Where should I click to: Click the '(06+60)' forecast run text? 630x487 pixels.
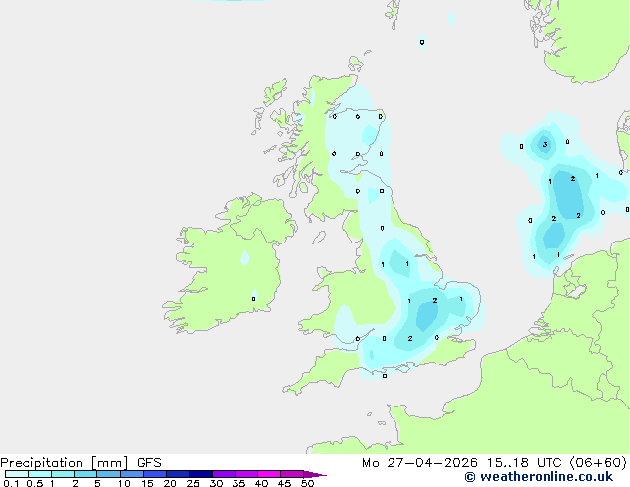click(x=598, y=463)
